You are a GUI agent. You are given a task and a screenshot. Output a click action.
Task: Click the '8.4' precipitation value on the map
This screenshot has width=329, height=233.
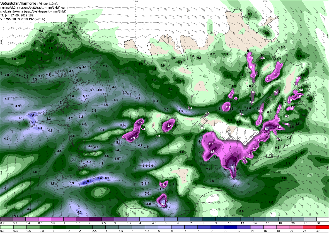tap(100, 178)
